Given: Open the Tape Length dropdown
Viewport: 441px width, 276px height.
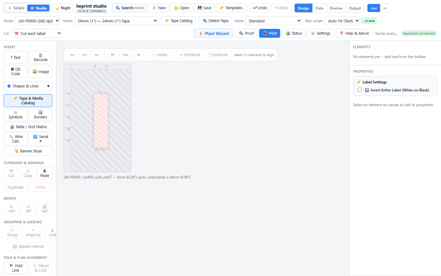Looking at the screenshot, I should (x=342, y=21).
